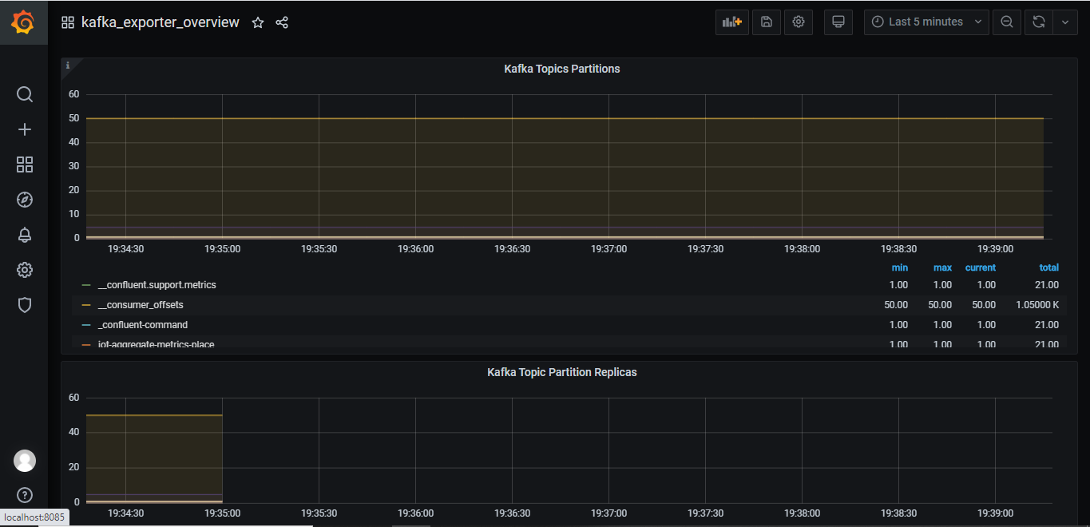
Task: Toggle the iot-aggregate-metrics-place legend series
Action: (156, 344)
